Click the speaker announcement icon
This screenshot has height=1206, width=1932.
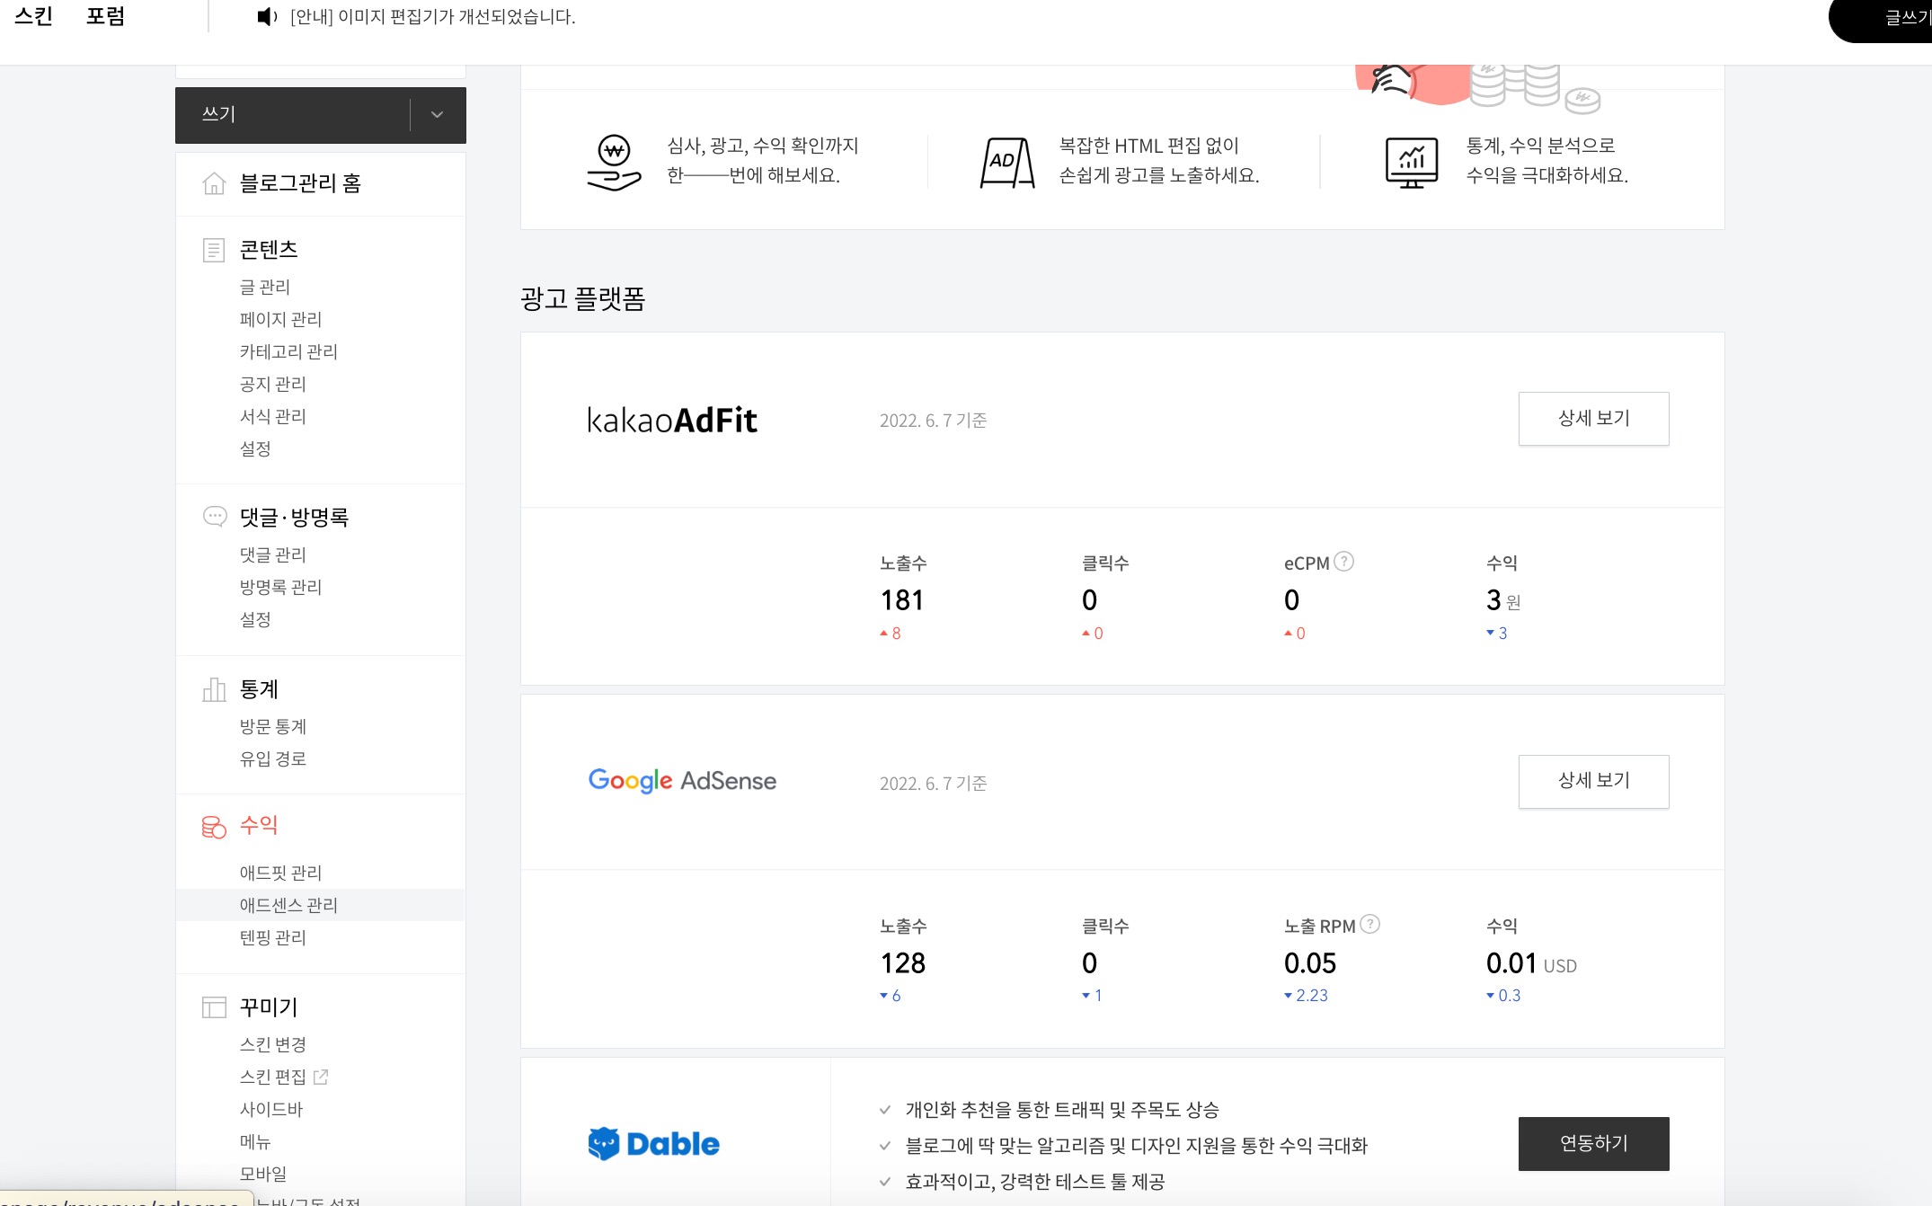267,17
